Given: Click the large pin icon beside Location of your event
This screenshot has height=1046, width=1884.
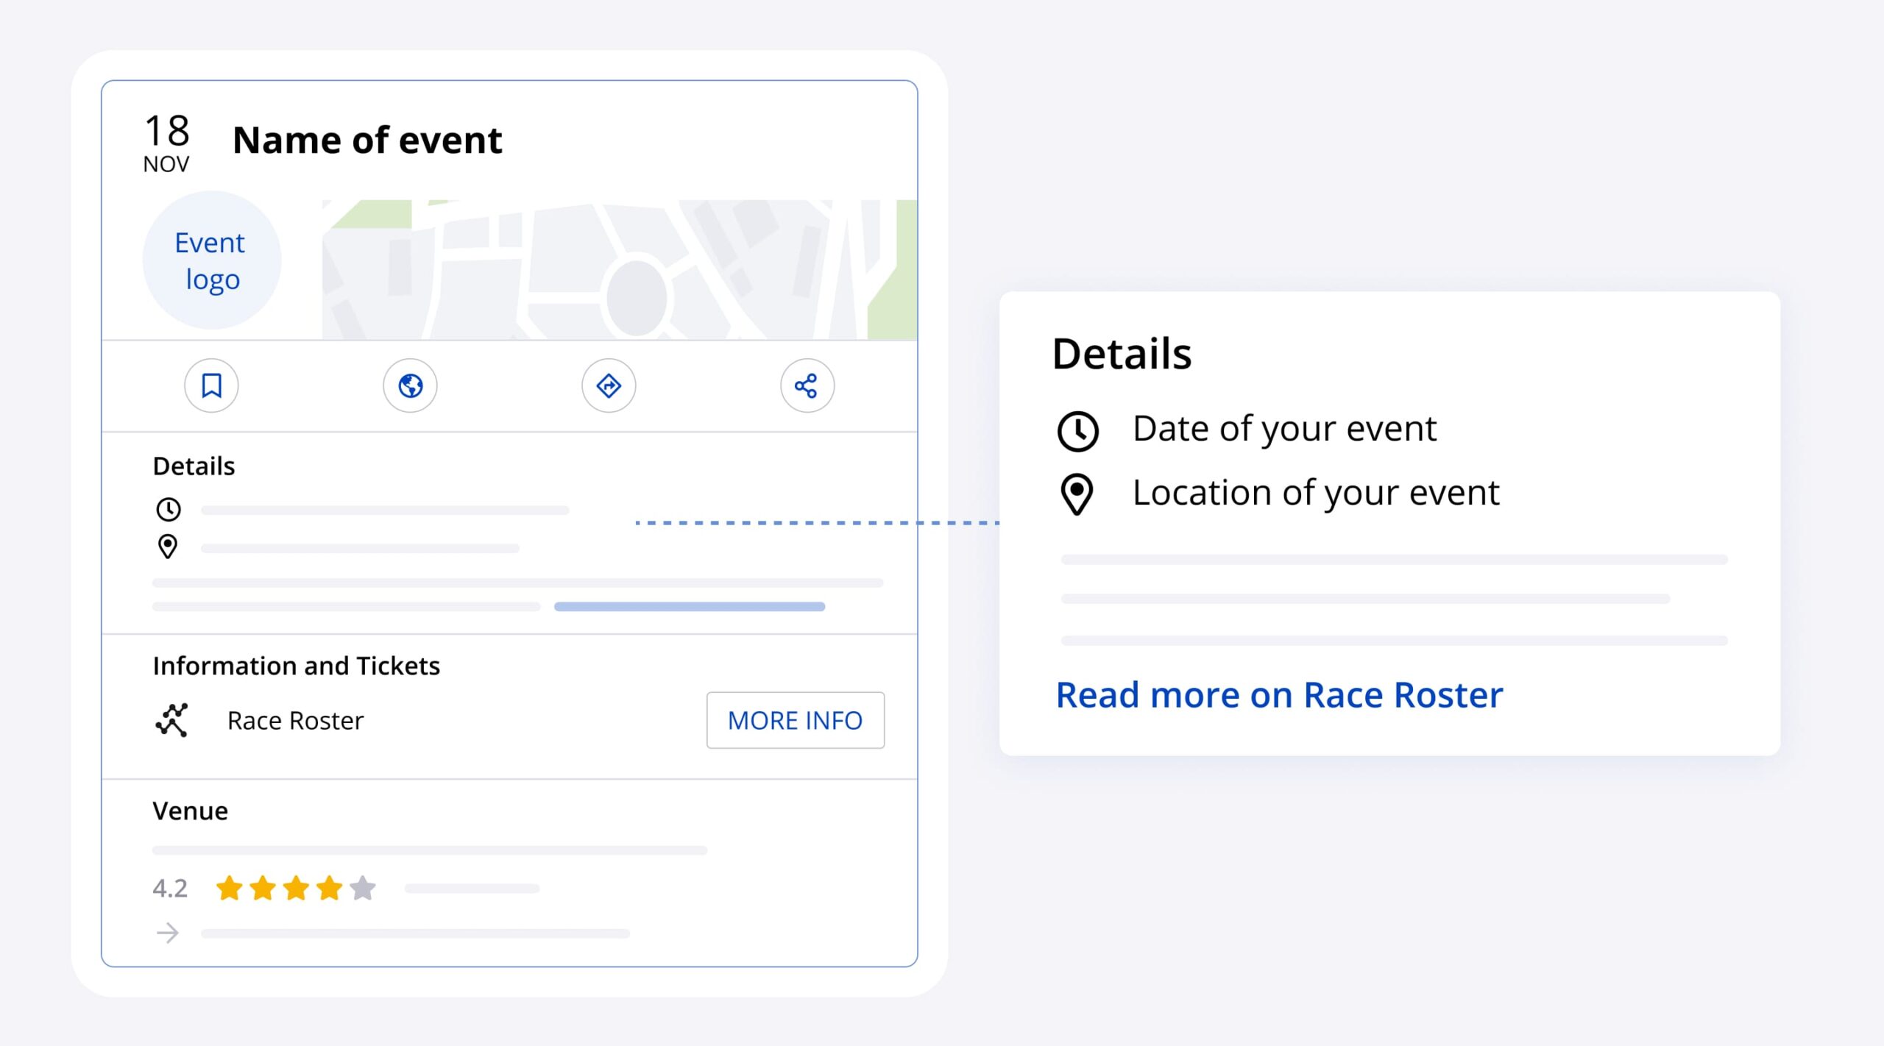Looking at the screenshot, I should click(1077, 493).
